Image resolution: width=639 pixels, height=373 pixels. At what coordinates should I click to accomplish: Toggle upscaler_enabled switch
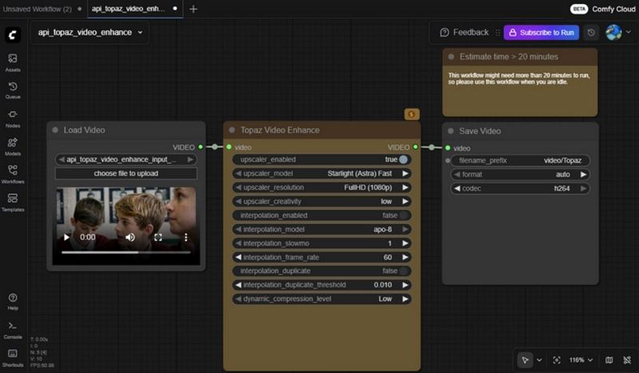coord(403,160)
